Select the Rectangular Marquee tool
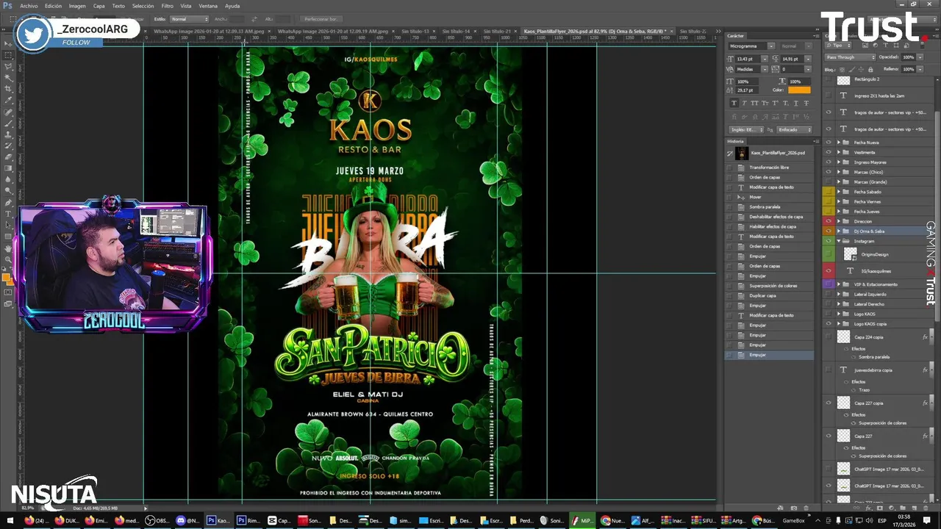The image size is (941, 529). click(8, 54)
